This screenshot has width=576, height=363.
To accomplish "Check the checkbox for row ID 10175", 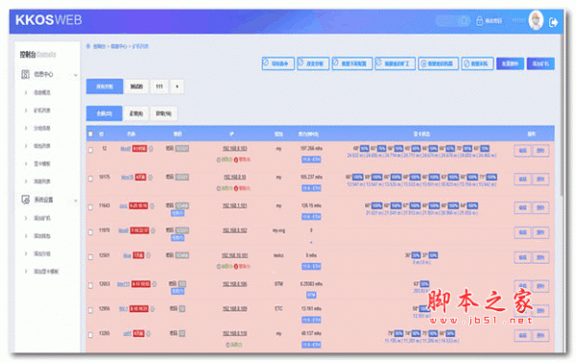I will [x=90, y=179].
